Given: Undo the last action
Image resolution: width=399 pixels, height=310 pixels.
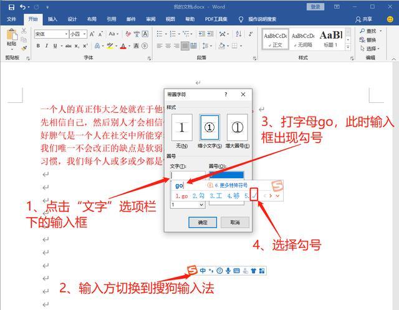Looking at the screenshot, I should [x=22, y=7].
